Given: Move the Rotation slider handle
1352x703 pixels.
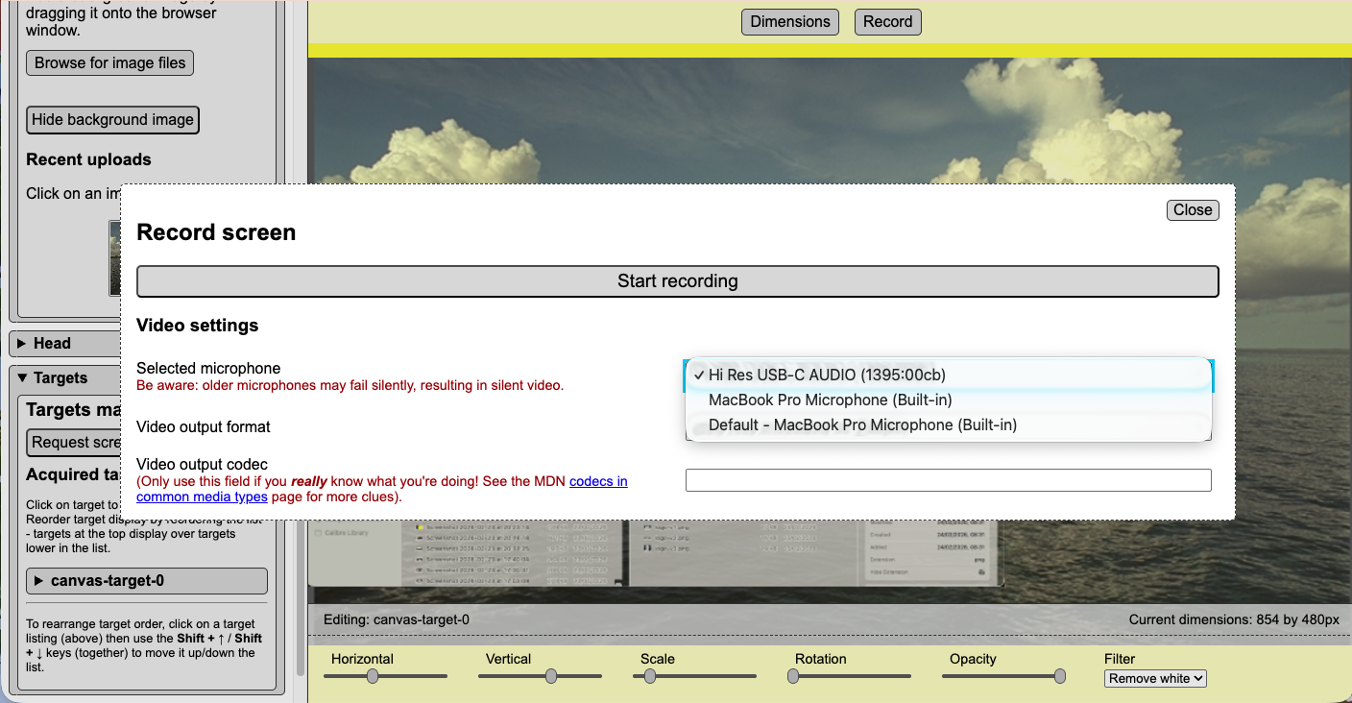Looking at the screenshot, I should [793, 676].
